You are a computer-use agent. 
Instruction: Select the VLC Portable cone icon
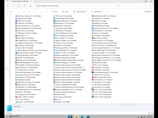(16, 99)
